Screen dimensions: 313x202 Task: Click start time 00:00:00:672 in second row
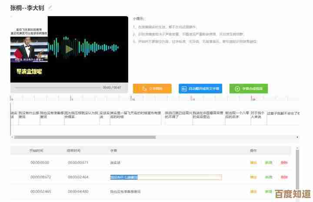(x=40, y=177)
